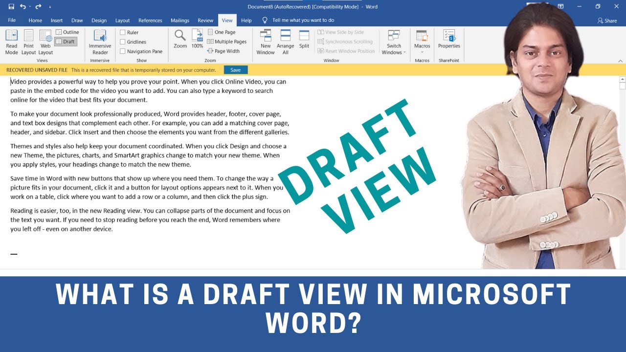Image resolution: width=626 pixels, height=352 pixels.
Task: Click the Tell me what you want search box
Action: 303,21
